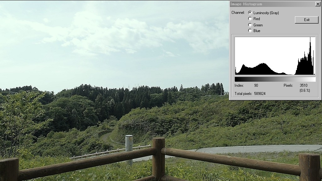Click the Exit button
Image resolution: width=322 pixels, height=181 pixels.
click(307, 20)
